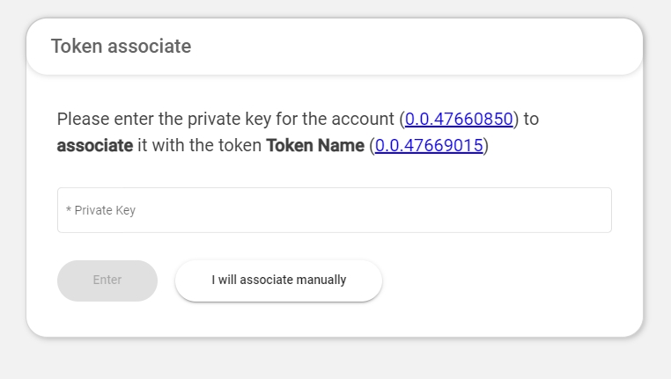Click the bold "Token Name" text
Viewport: 671px width, 379px height.
point(314,145)
